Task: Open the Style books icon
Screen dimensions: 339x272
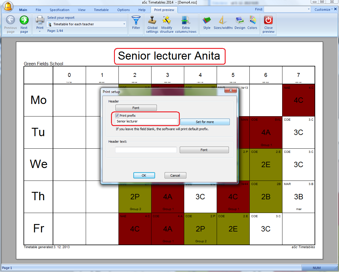Action: 207,21
